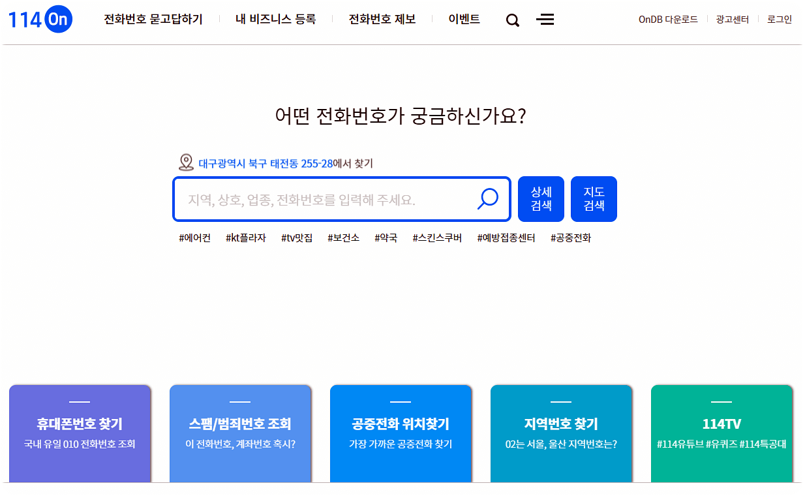Run a search with the magnifying glass in the search bar
Image resolution: width=805 pixels, height=496 pixels.
click(487, 199)
